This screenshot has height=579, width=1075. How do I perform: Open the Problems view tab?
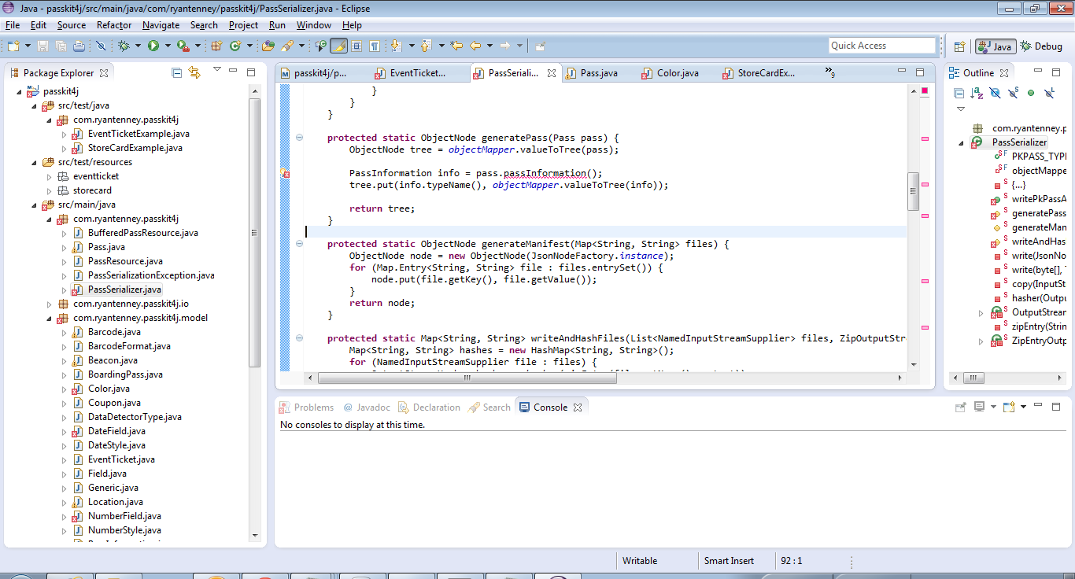tap(307, 407)
